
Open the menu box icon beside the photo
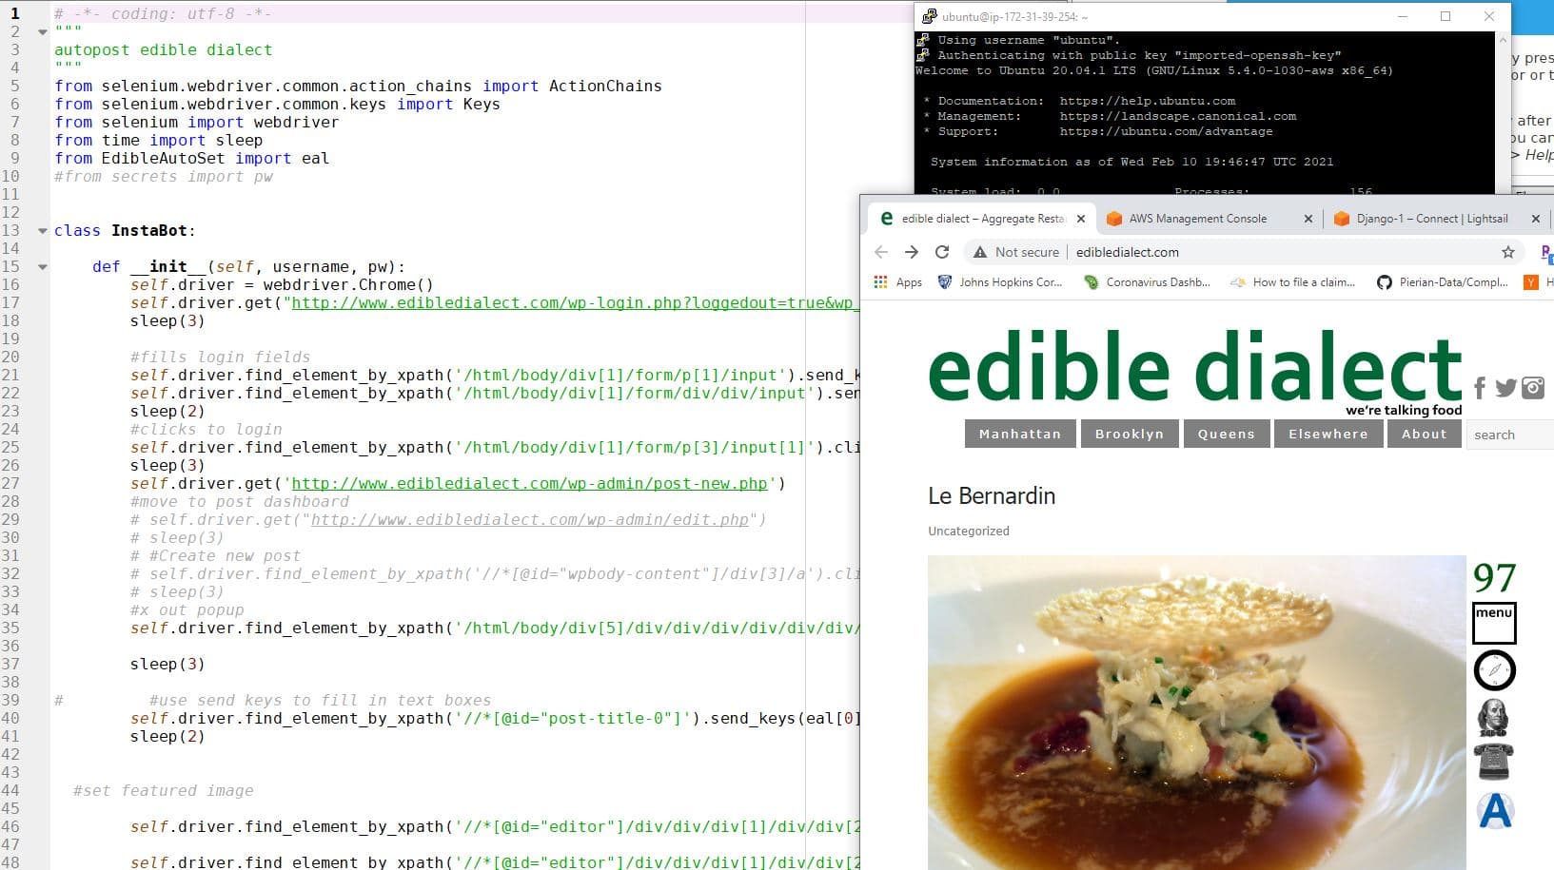click(1494, 623)
